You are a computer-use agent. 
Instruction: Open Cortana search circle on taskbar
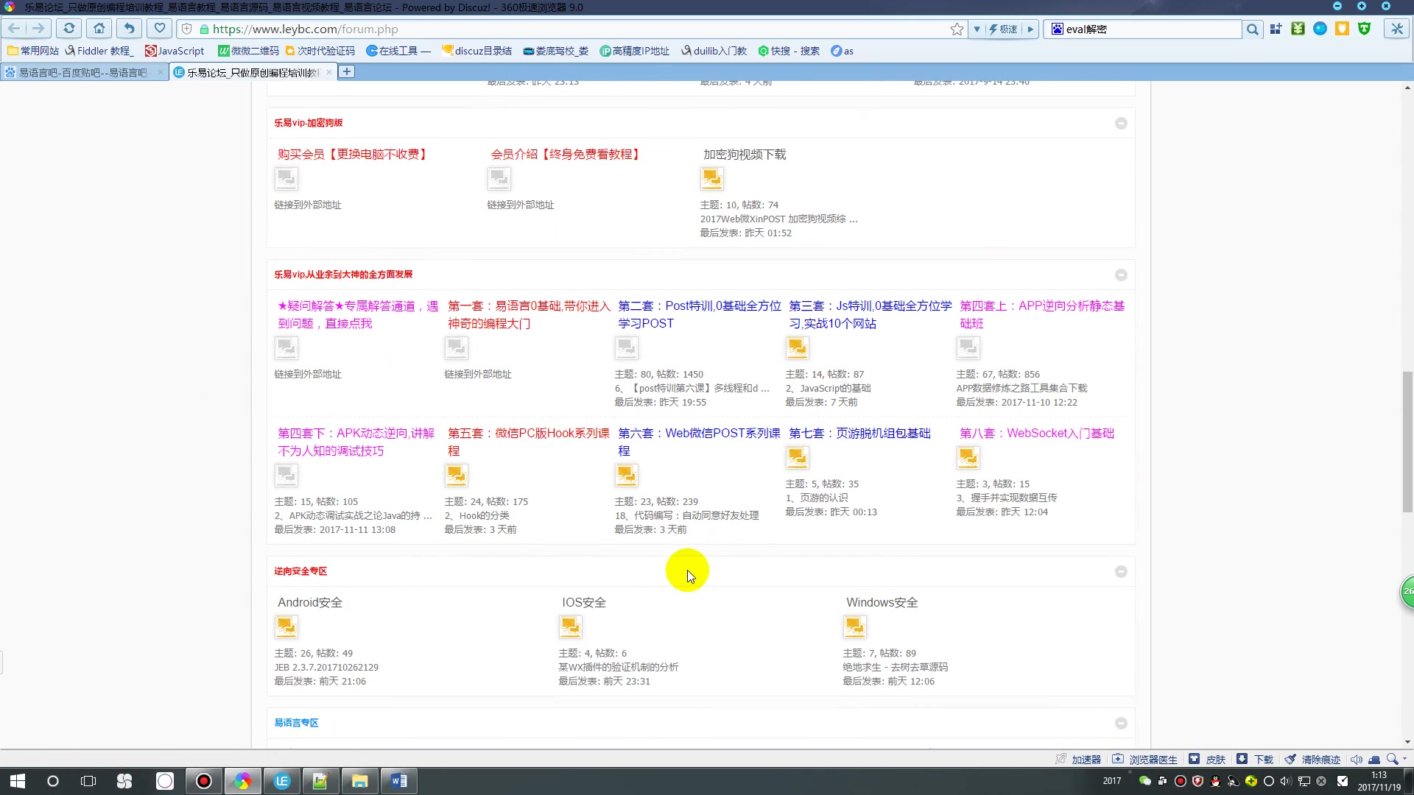(x=53, y=781)
